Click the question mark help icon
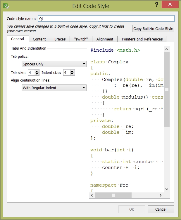181x220 pixels. coord(157,5)
